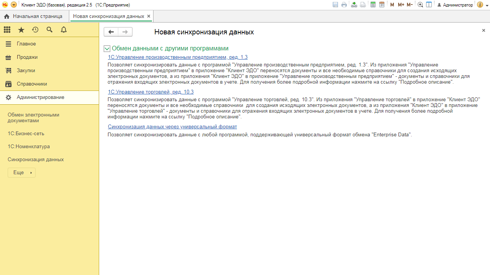The width and height of the screenshot is (490, 275).
Task: Open the history clock icon
Action: [x=35, y=30]
